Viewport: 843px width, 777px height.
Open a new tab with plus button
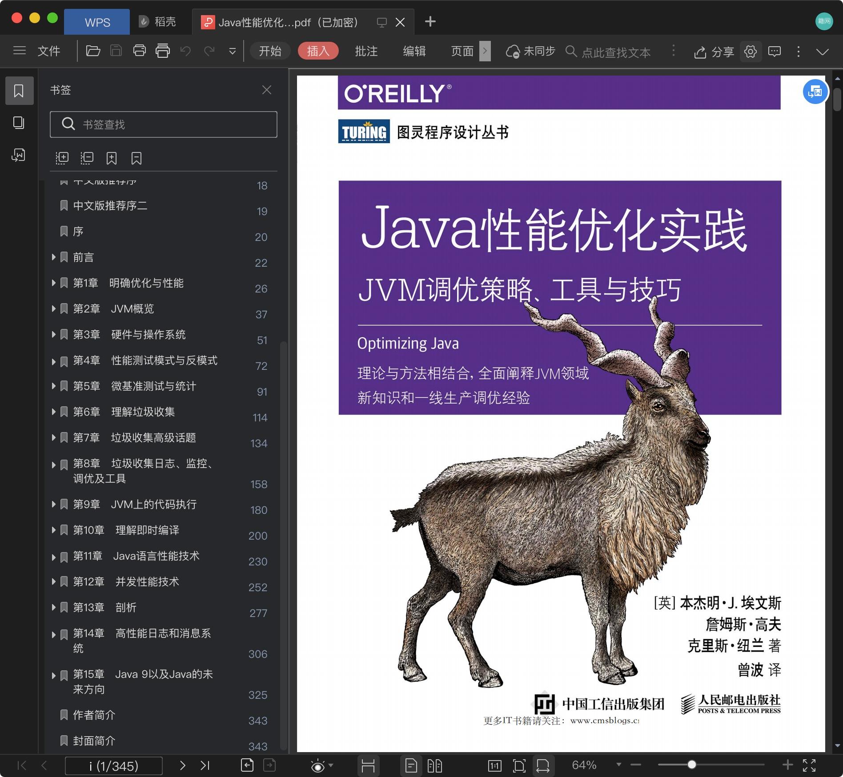[x=430, y=21]
